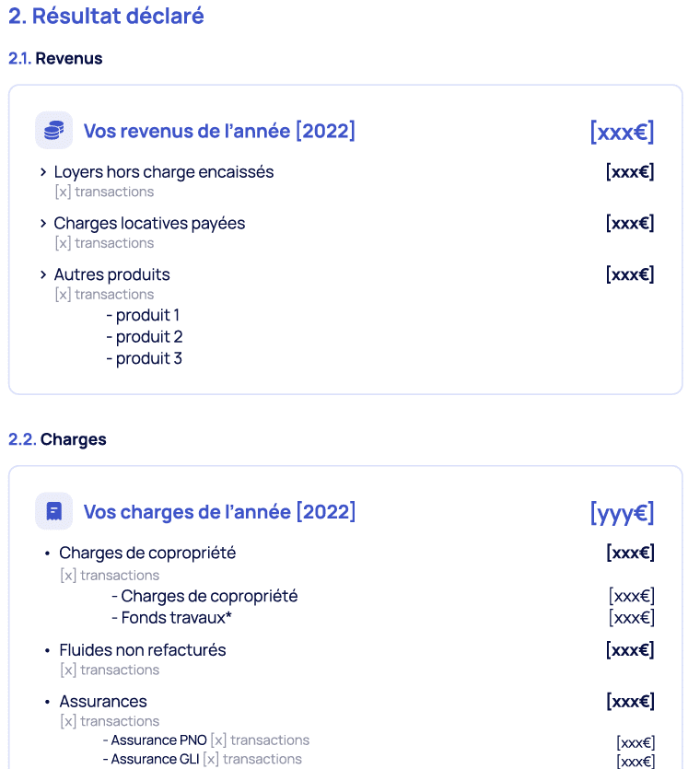Open Vos revenus de l'année 2022 heading
The width and height of the screenshot is (688, 769).
coord(219,131)
